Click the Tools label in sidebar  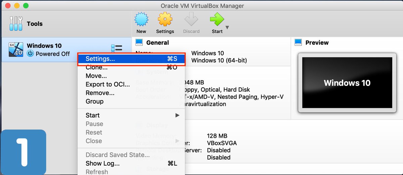(35, 24)
